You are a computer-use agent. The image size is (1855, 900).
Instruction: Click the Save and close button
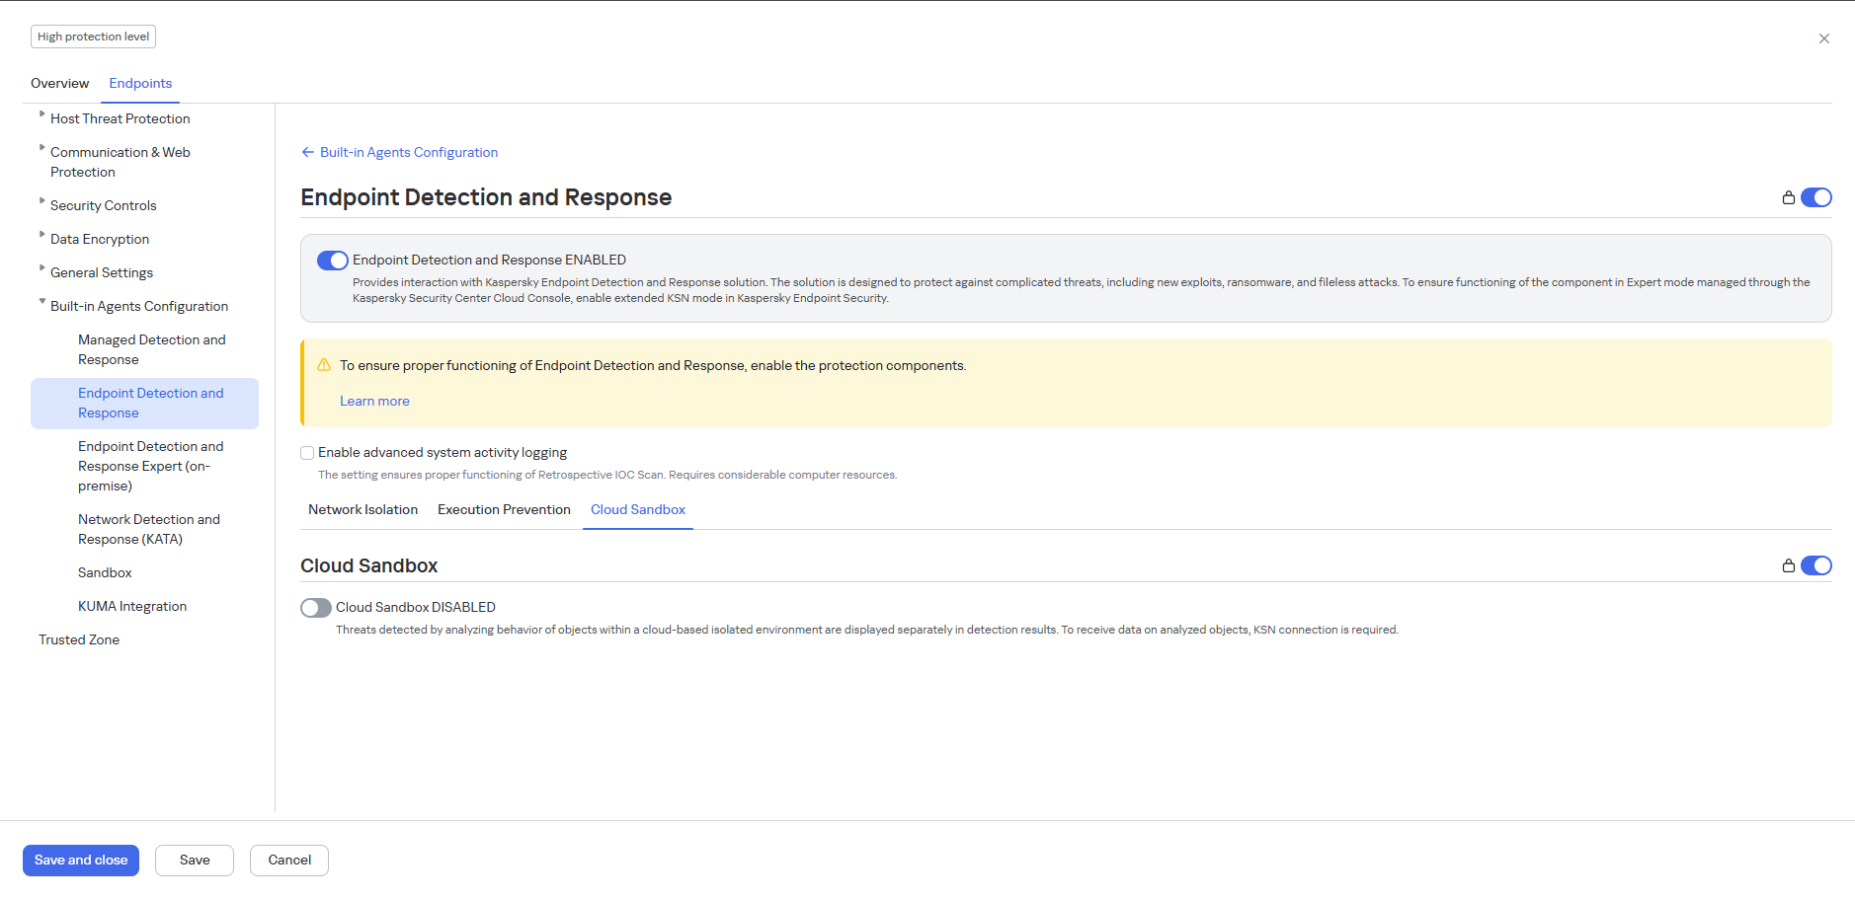pyautogui.click(x=80, y=860)
